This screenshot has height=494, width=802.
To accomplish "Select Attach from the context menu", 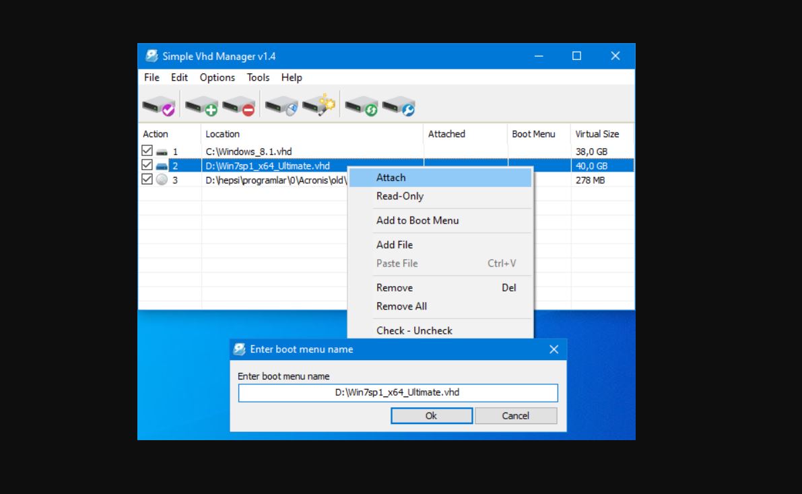I will tap(391, 177).
